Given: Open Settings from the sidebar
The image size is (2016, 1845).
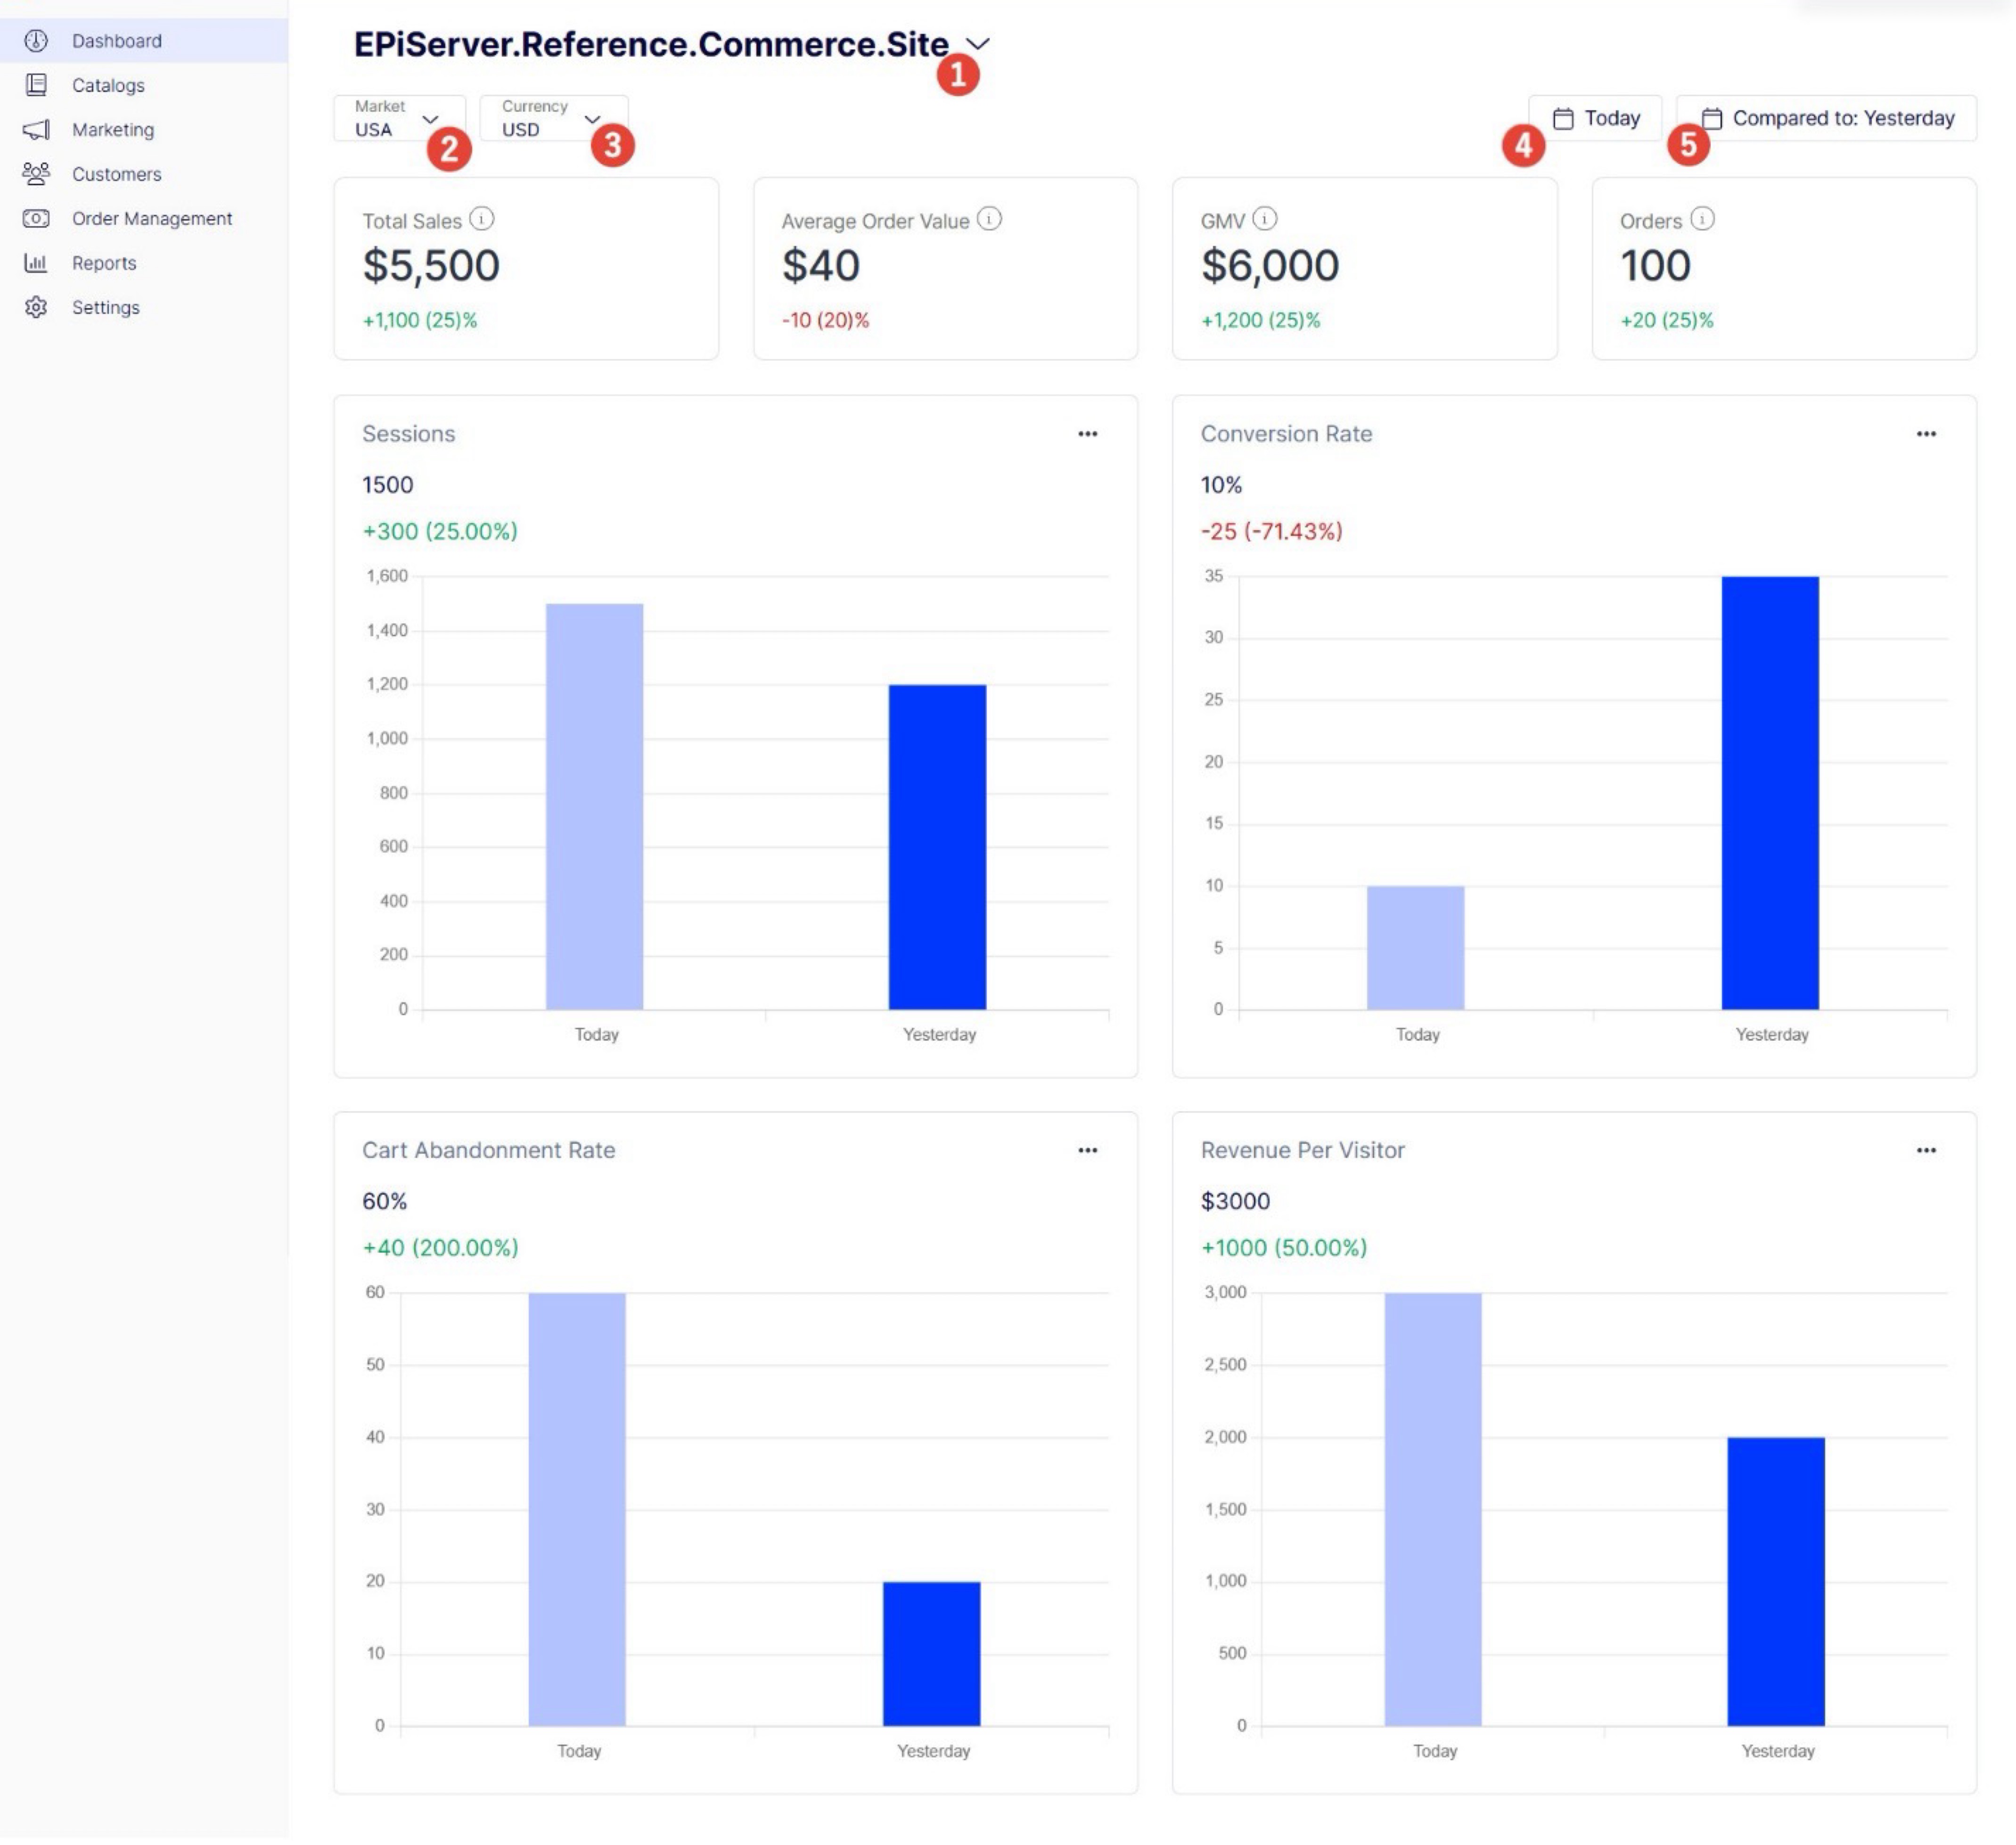Looking at the screenshot, I should pyautogui.click(x=144, y=308).
